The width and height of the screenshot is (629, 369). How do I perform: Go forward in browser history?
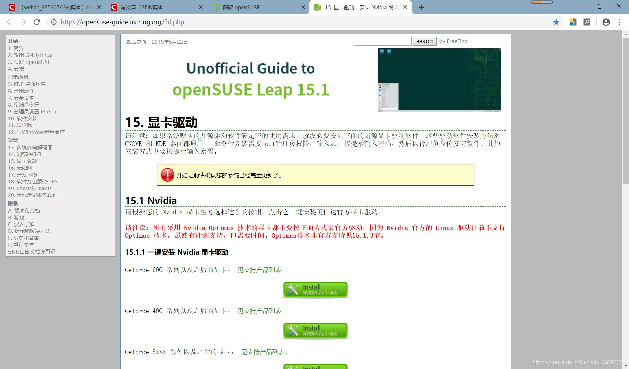point(23,22)
